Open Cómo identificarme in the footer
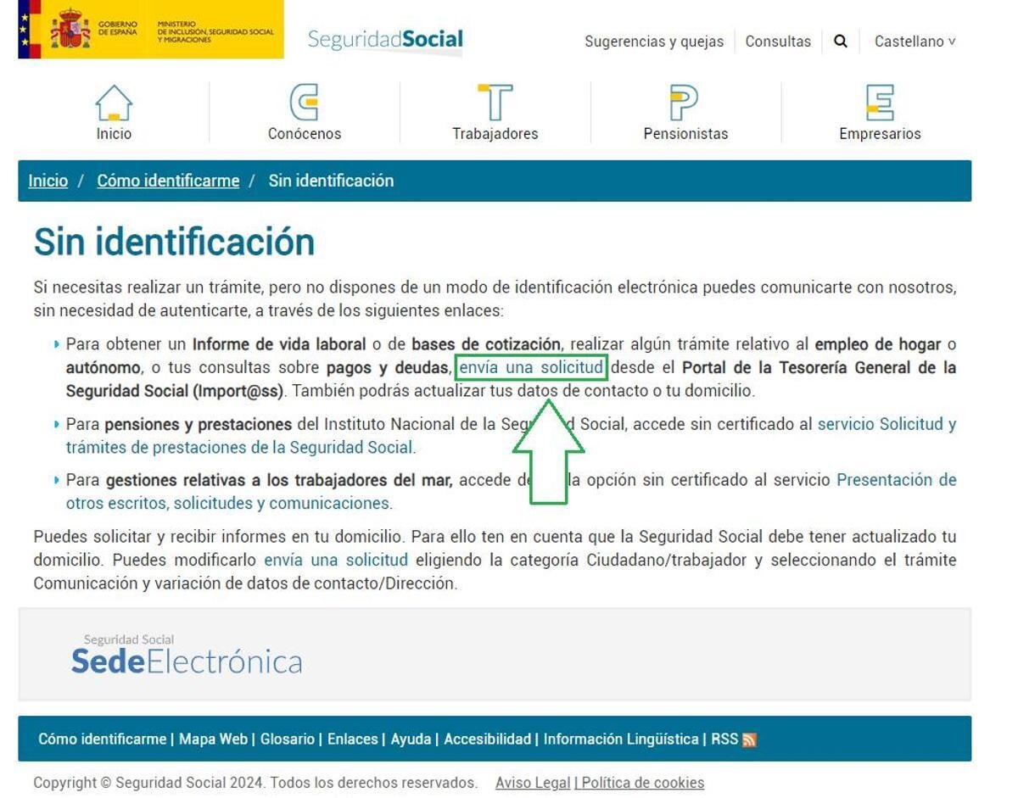 click(102, 739)
